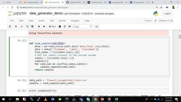Click the Python logo icon
The image size is (181, 102).
pyautogui.click(x=156, y=14)
